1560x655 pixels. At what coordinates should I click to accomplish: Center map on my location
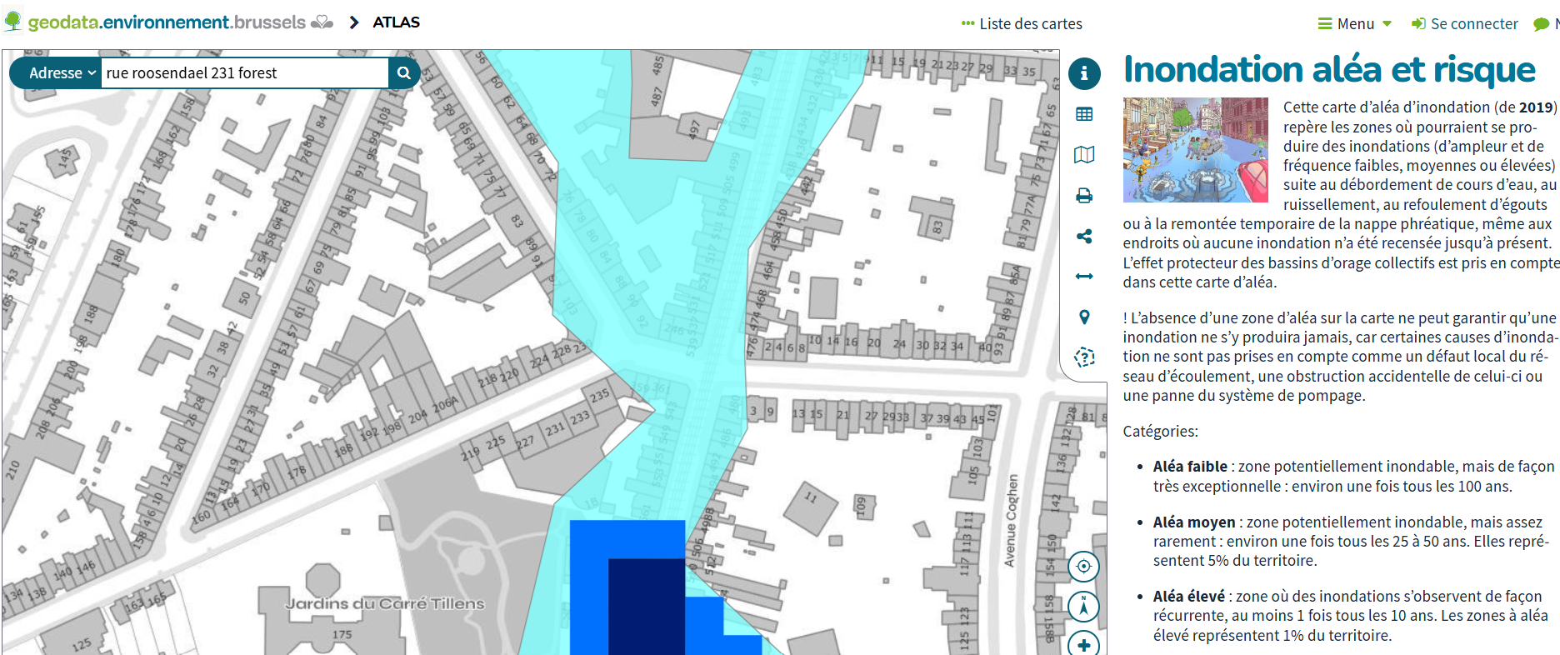pos(1083,567)
